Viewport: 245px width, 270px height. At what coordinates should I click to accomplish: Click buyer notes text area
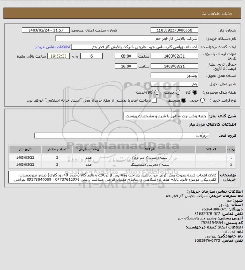tap(114, 177)
